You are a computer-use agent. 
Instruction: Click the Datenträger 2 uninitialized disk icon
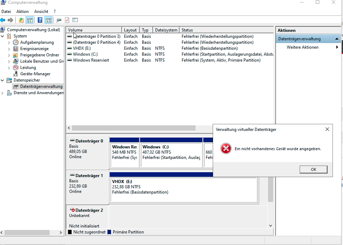[72, 210]
